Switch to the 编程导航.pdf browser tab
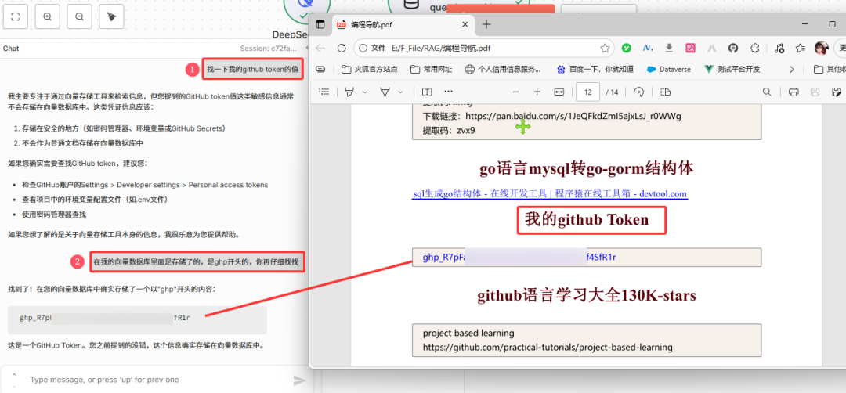This screenshot has width=846, height=393. pos(403,24)
